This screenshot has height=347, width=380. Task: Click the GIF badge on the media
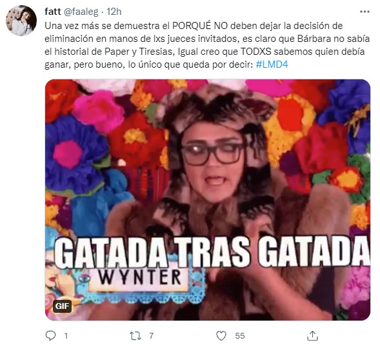(x=63, y=306)
